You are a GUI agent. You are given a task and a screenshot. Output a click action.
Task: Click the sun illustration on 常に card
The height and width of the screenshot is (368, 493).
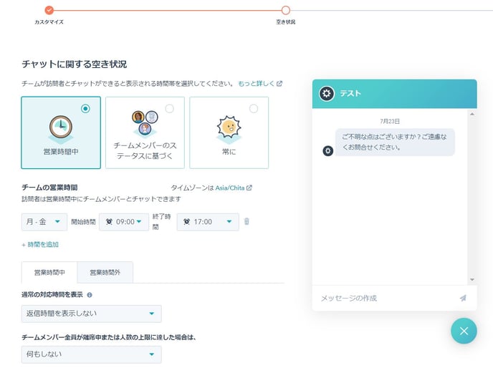[229, 128]
